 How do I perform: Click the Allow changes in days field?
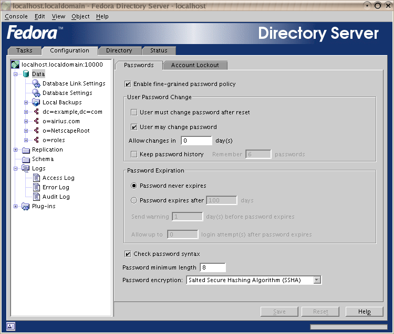coord(196,141)
